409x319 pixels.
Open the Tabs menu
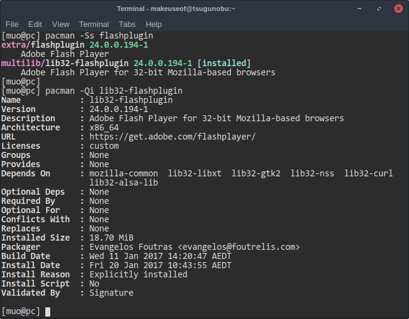coord(127,24)
